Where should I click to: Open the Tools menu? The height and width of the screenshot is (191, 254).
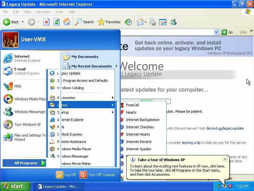(59, 12)
